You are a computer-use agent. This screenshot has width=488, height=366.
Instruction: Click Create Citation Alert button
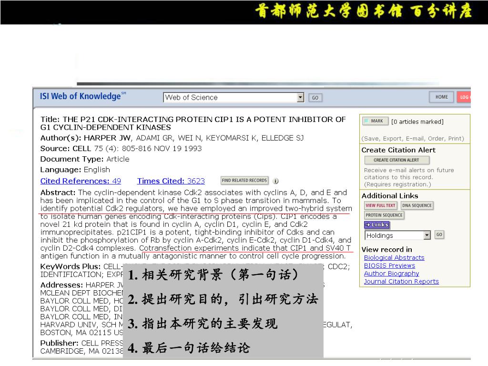click(397, 160)
